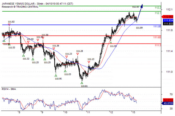This screenshot has width=175, height=116.
Task: Select the red triangle marker under 111.50
Action: pyautogui.click(x=28, y=42)
